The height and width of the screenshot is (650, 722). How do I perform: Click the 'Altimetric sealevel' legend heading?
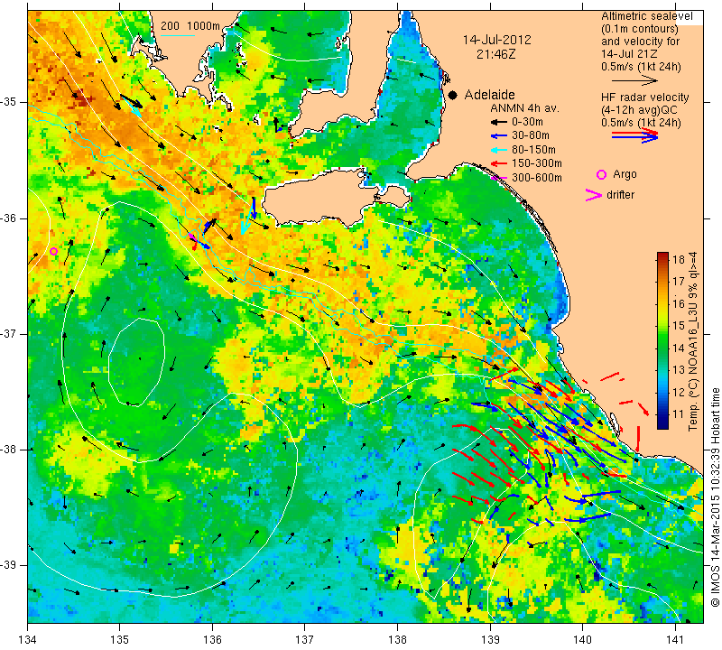(646, 16)
